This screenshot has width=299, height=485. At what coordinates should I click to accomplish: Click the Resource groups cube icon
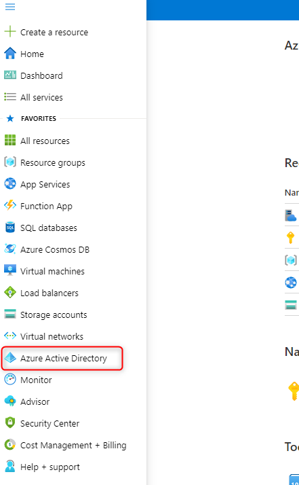(x=10, y=162)
